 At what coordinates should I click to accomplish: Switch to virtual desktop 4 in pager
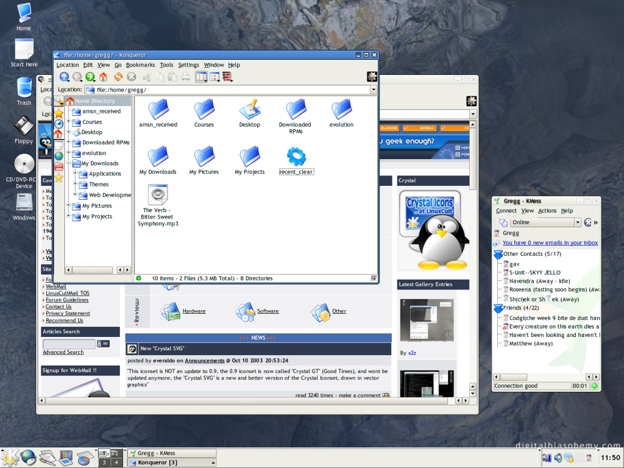click(x=116, y=463)
